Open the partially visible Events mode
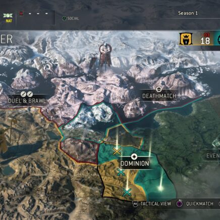The width and height of the screenshot is (220, 220). pyautogui.click(x=213, y=155)
